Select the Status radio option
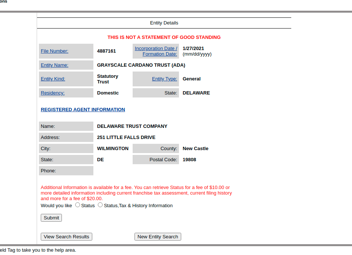This screenshot has width=352, height=255. (x=77, y=205)
